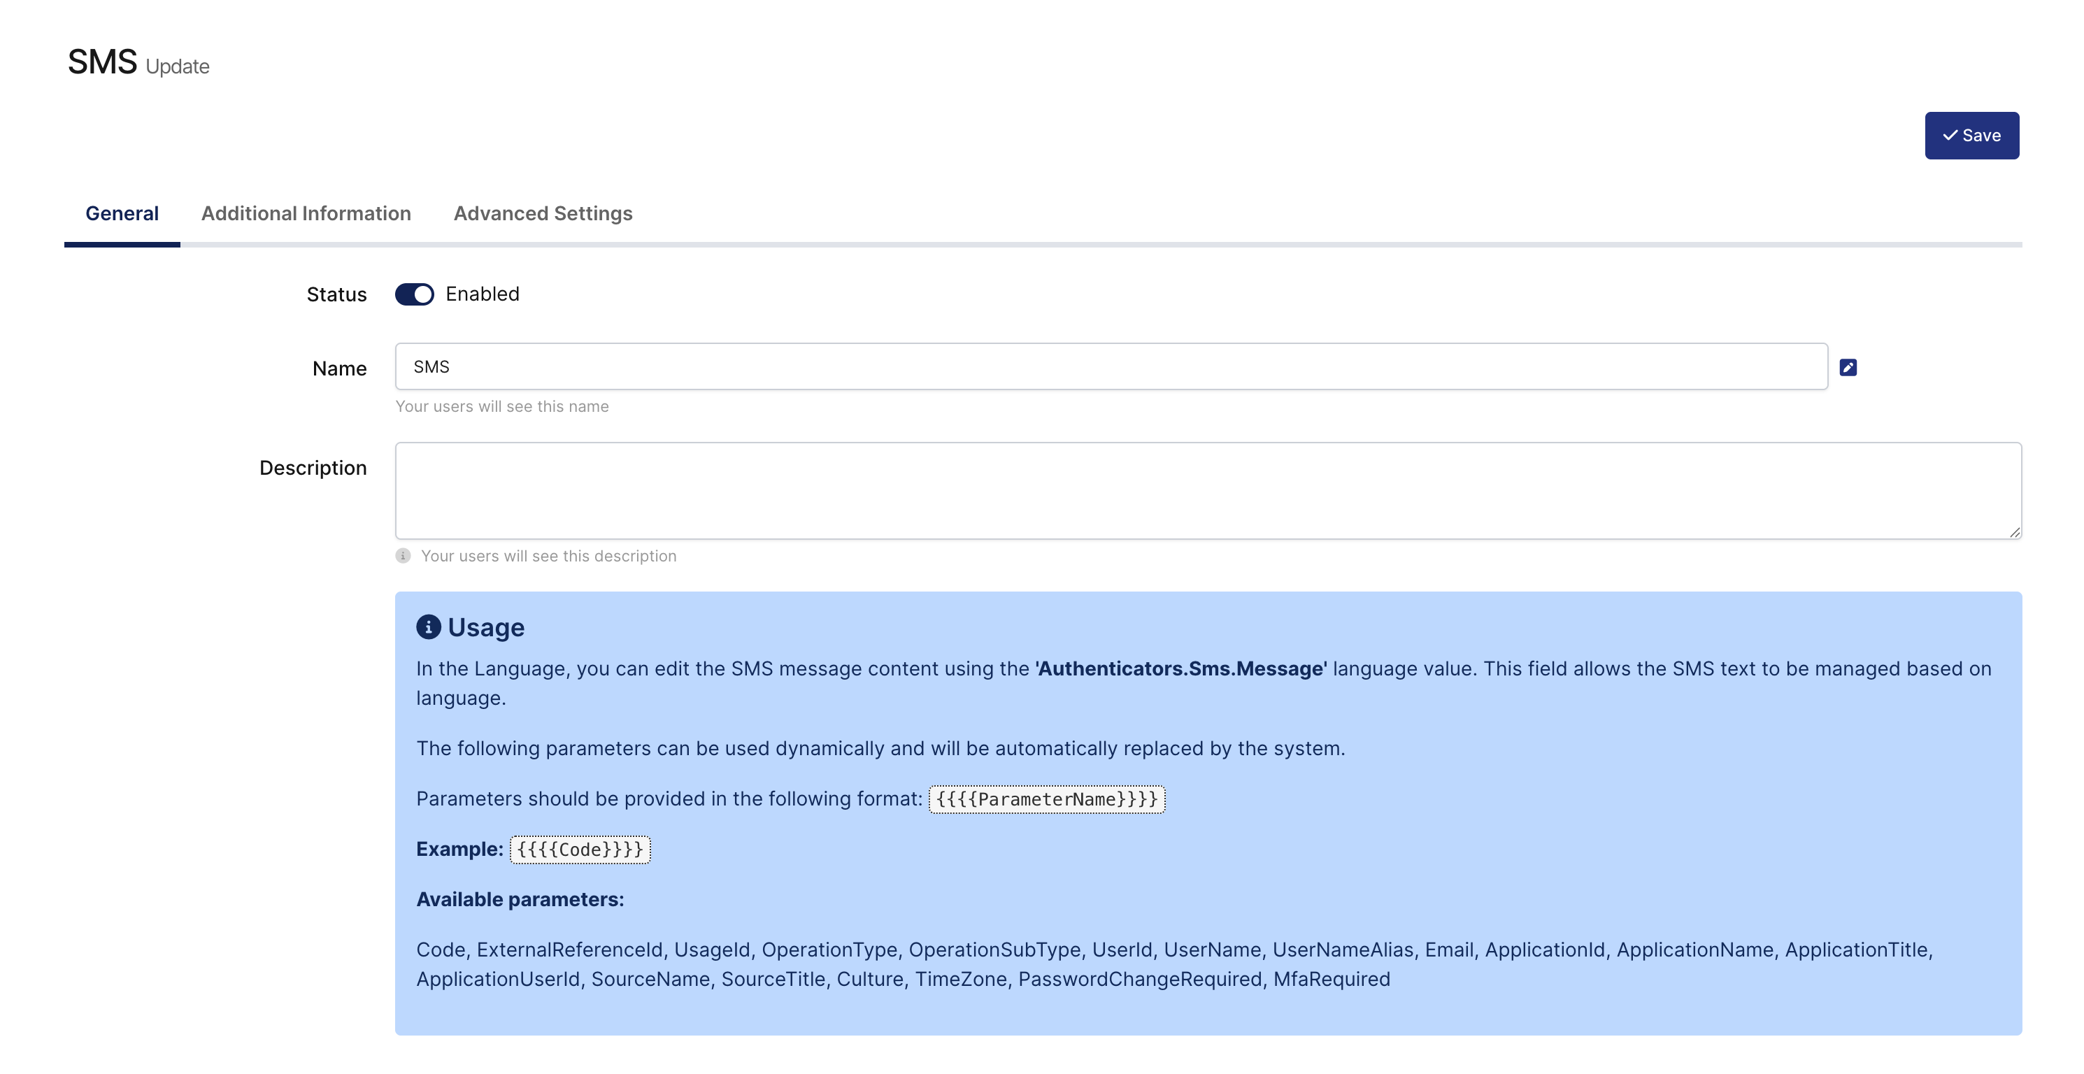Click the edit icon beside the Name field

tap(1848, 367)
